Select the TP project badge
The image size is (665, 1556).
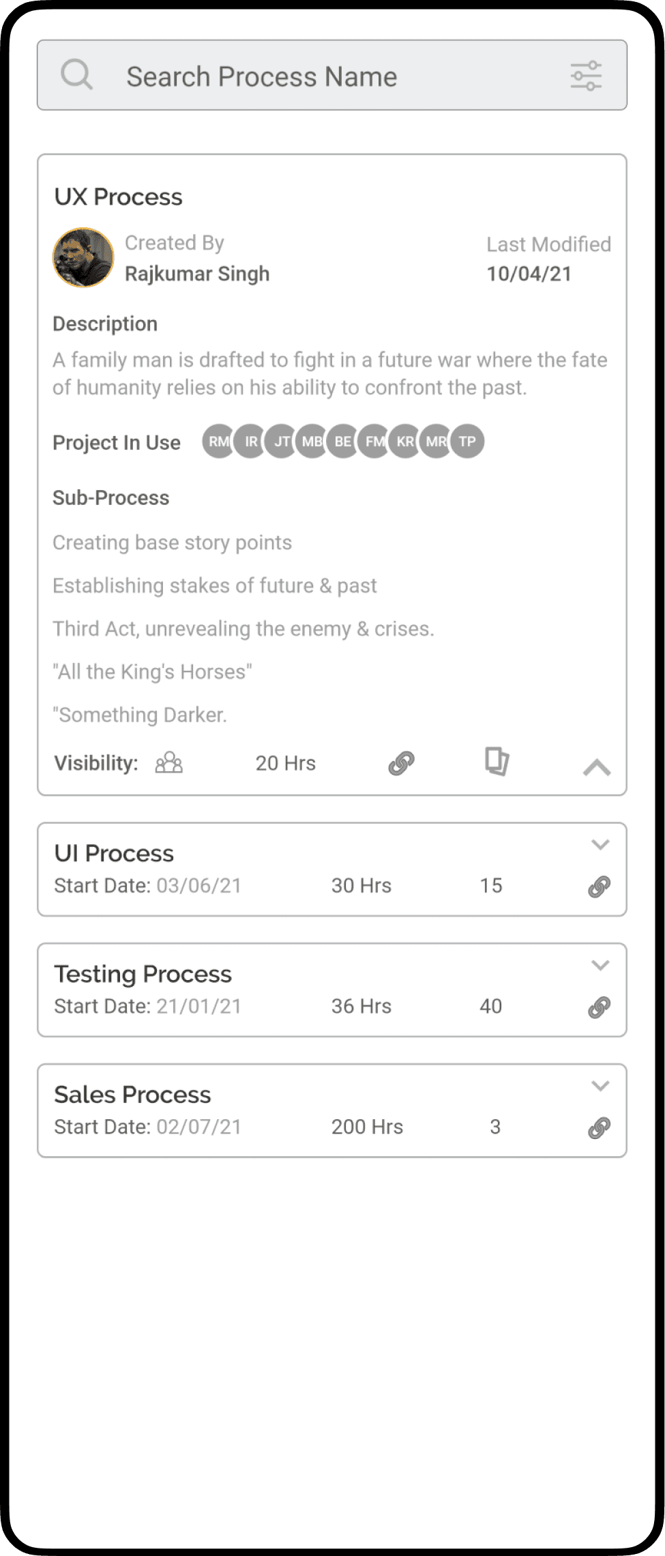coord(468,442)
